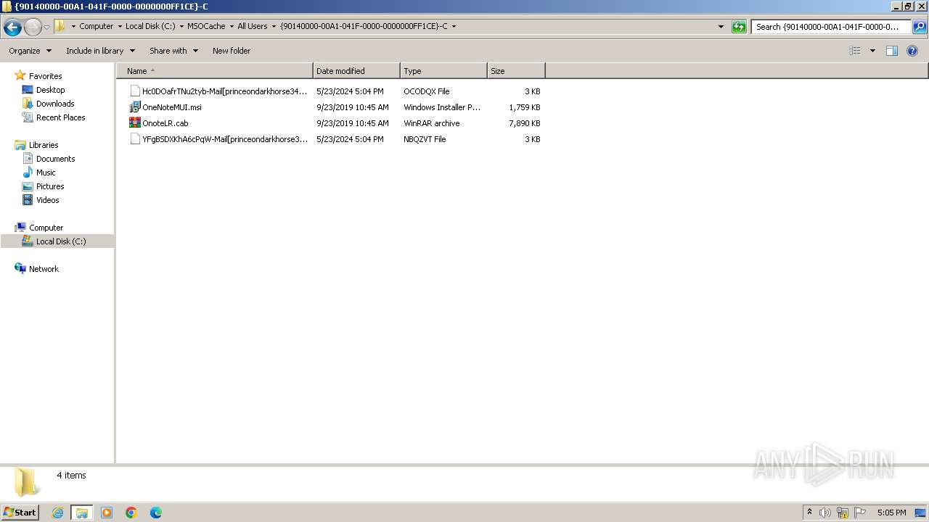Click the blank file icon for Hc0DOafrTNu2tyb
Viewport: 929px width, 522px height.
tap(135, 91)
